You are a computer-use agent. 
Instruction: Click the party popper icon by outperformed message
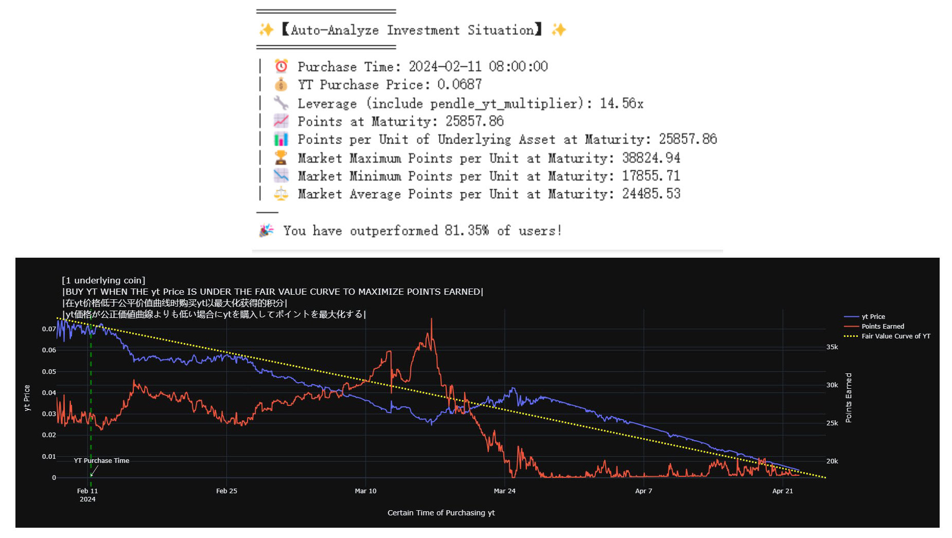point(266,230)
